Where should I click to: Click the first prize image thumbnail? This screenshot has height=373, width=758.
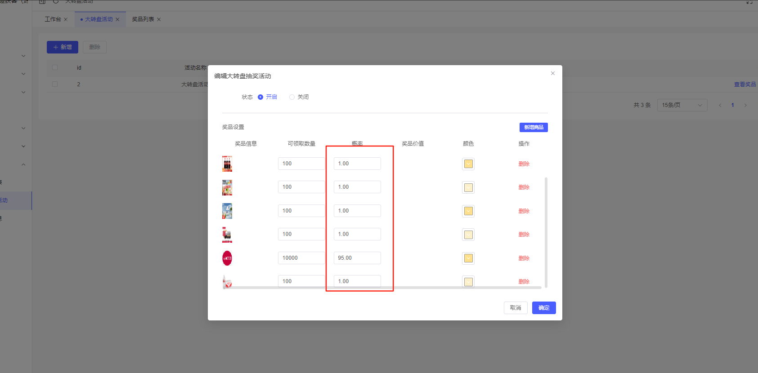point(227,164)
